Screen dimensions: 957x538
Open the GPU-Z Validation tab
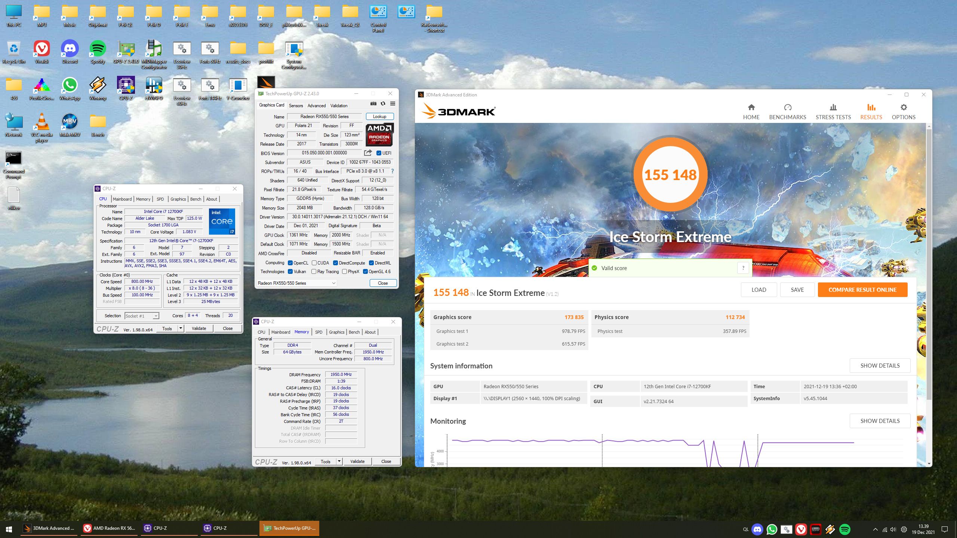pos(339,106)
